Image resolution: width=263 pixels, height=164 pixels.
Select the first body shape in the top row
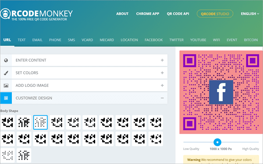pyautogui.click(x=7, y=122)
